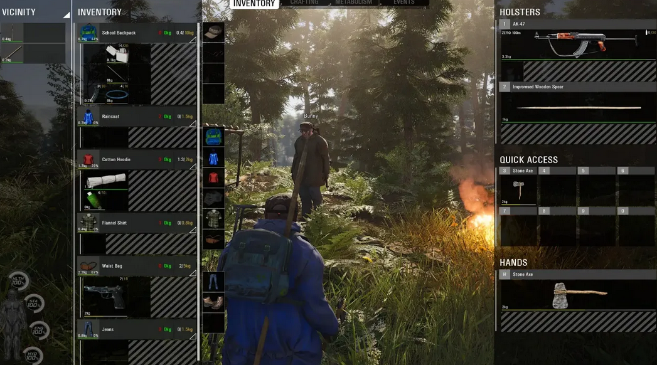Select the boots in the equipment column
This screenshot has height=365, width=657.
point(213,302)
